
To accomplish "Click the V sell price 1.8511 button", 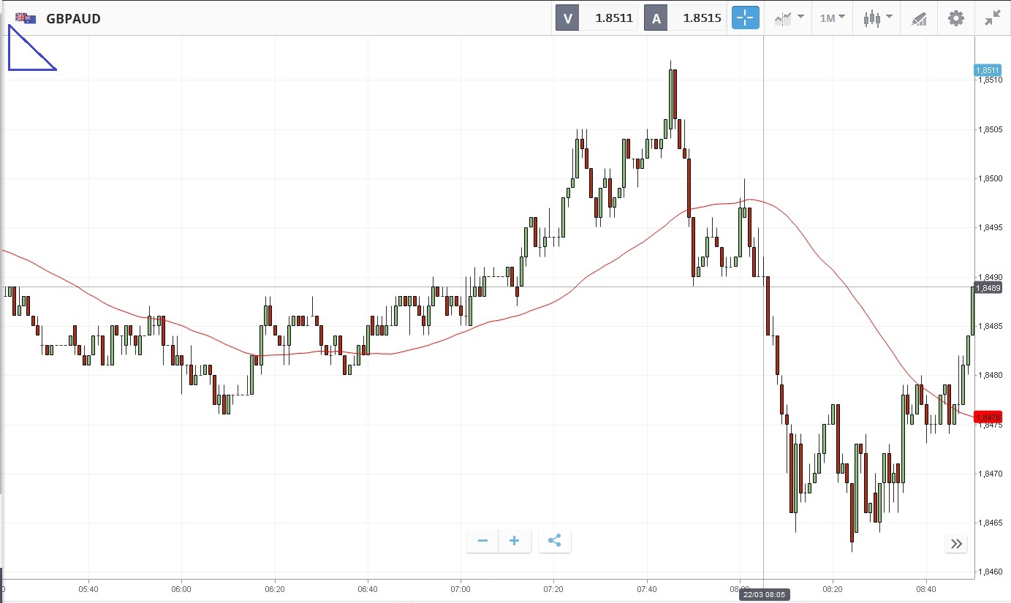I will [597, 18].
